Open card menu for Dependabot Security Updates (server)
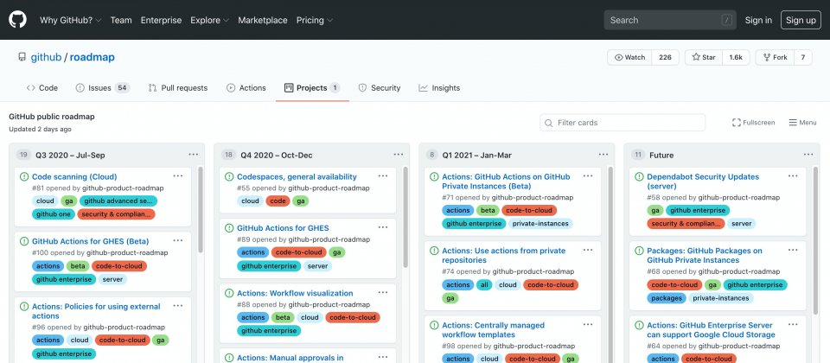The image size is (830, 363). coord(793,175)
